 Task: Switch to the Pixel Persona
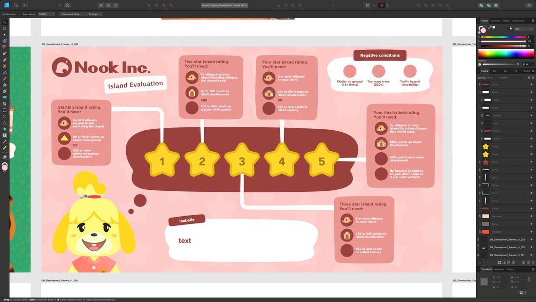tap(16, 5)
